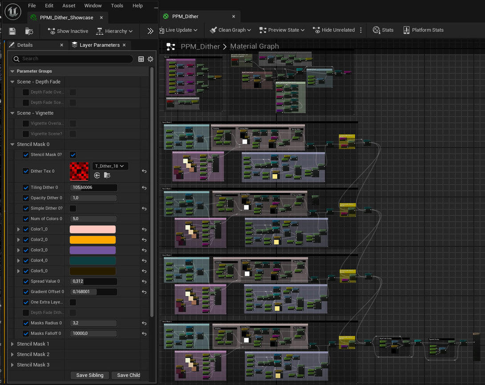Reset Spread Value 0 to default
The image size is (485, 385).
pyautogui.click(x=144, y=282)
